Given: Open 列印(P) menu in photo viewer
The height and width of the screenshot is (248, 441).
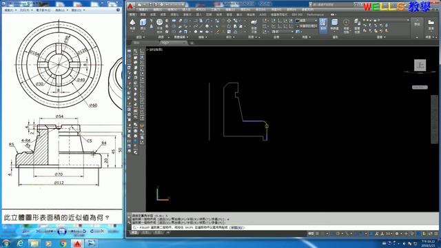Looking at the screenshot, I should point(25,10).
